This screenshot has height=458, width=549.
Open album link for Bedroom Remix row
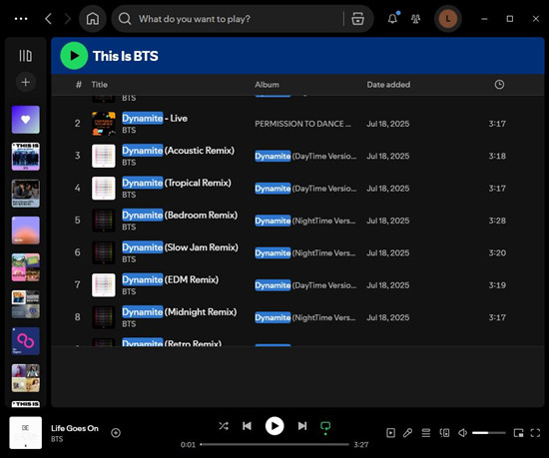305,221
